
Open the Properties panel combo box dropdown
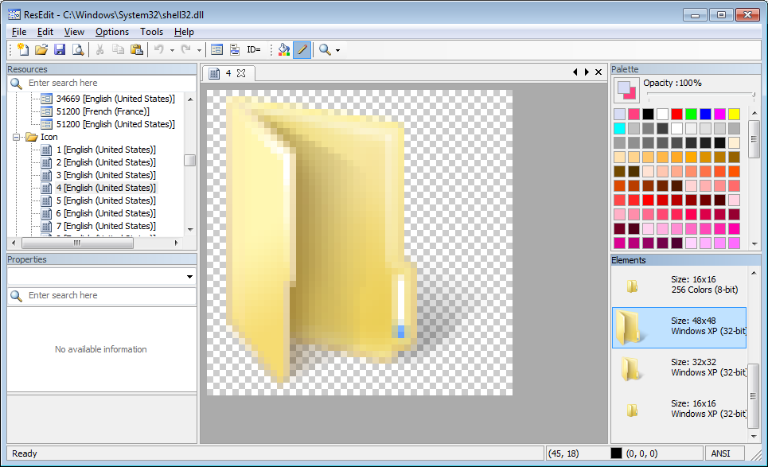[x=189, y=276]
